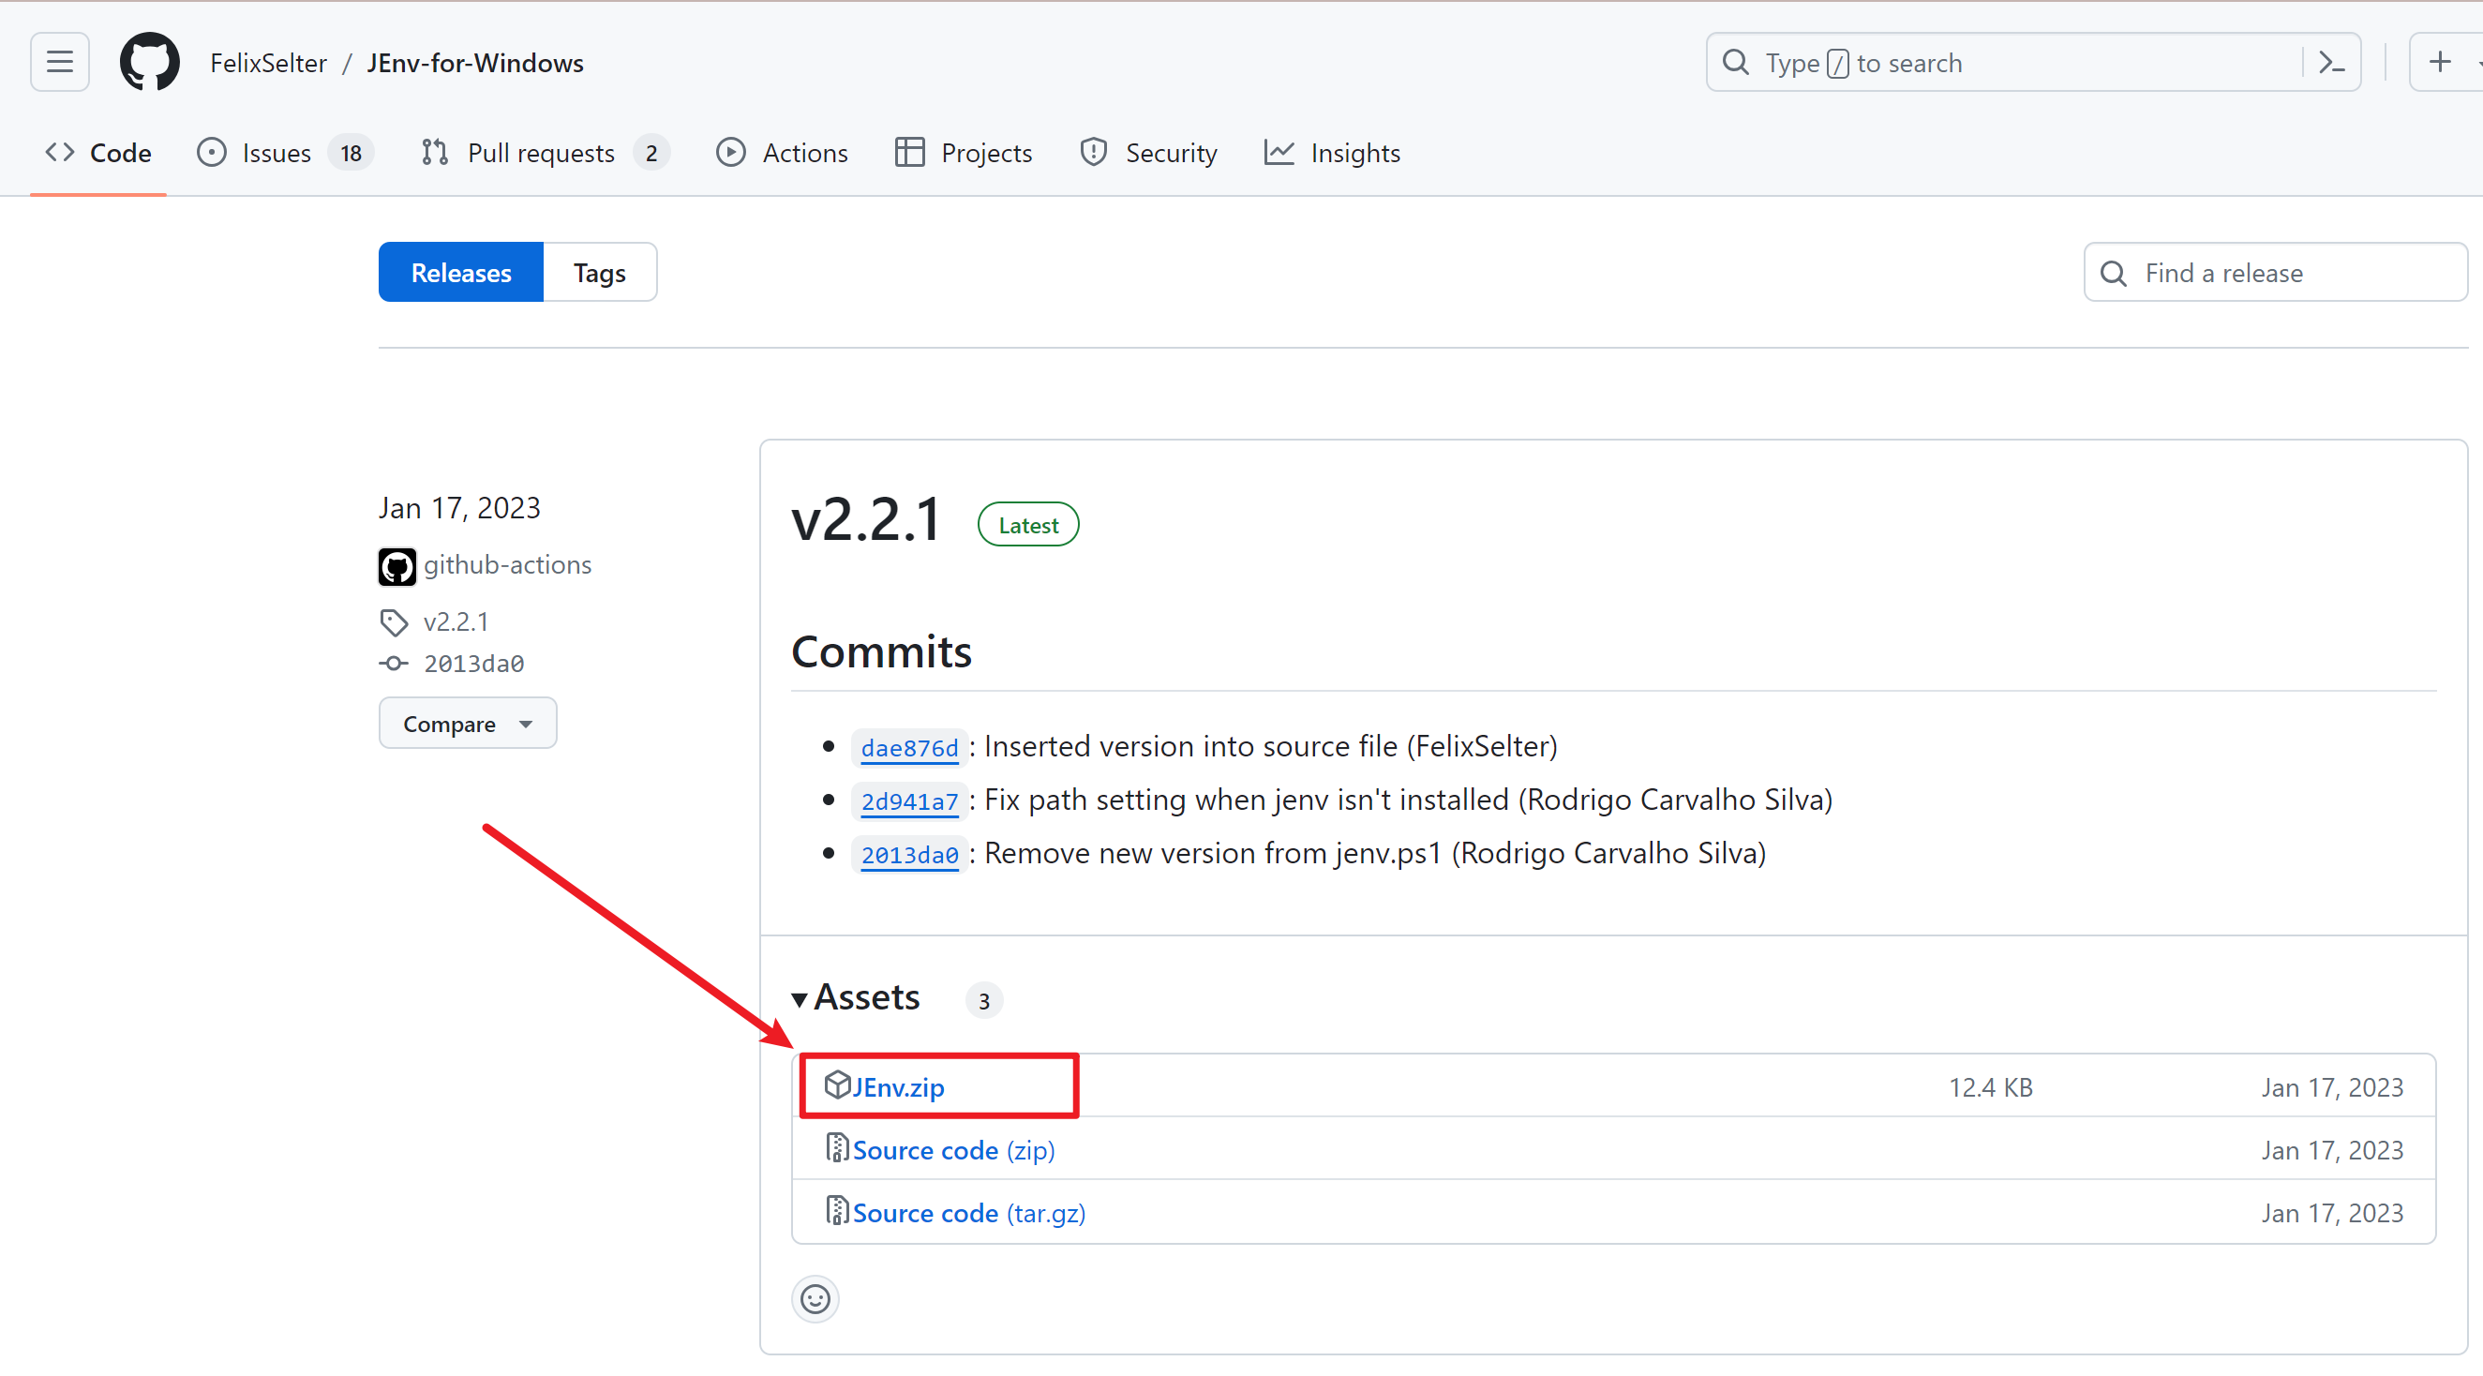Open the Compare dropdown
The height and width of the screenshot is (1376, 2483).
tap(466, 724)
